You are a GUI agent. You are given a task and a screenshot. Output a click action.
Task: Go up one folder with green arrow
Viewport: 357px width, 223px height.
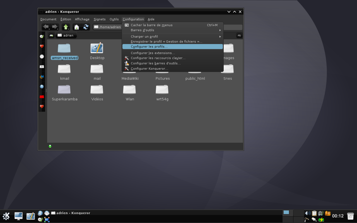66,27
